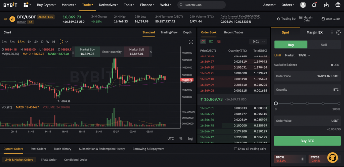
Task: Open the apps grid menu icon
Action: coord(26,5)
